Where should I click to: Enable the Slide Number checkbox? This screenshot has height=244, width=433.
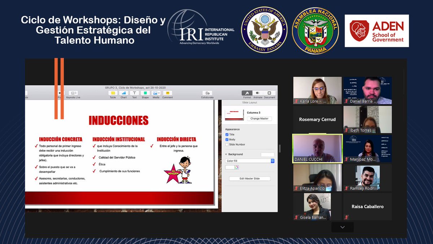[227, 145]
